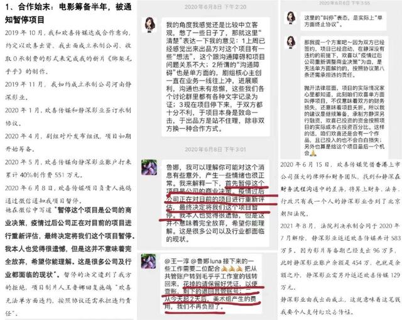This screenshot has width=402, height=320.
Task: Click paragraph starting 2020年6月15日
Action: coord(340,189)
